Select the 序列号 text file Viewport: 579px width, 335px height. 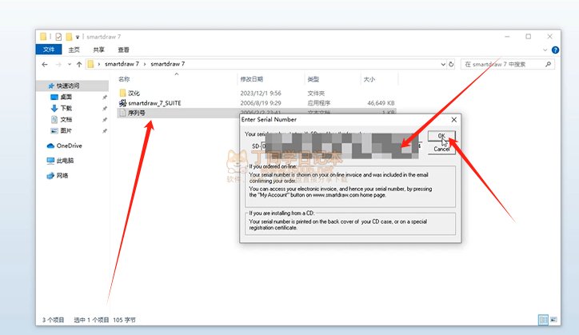pos(136,113)
